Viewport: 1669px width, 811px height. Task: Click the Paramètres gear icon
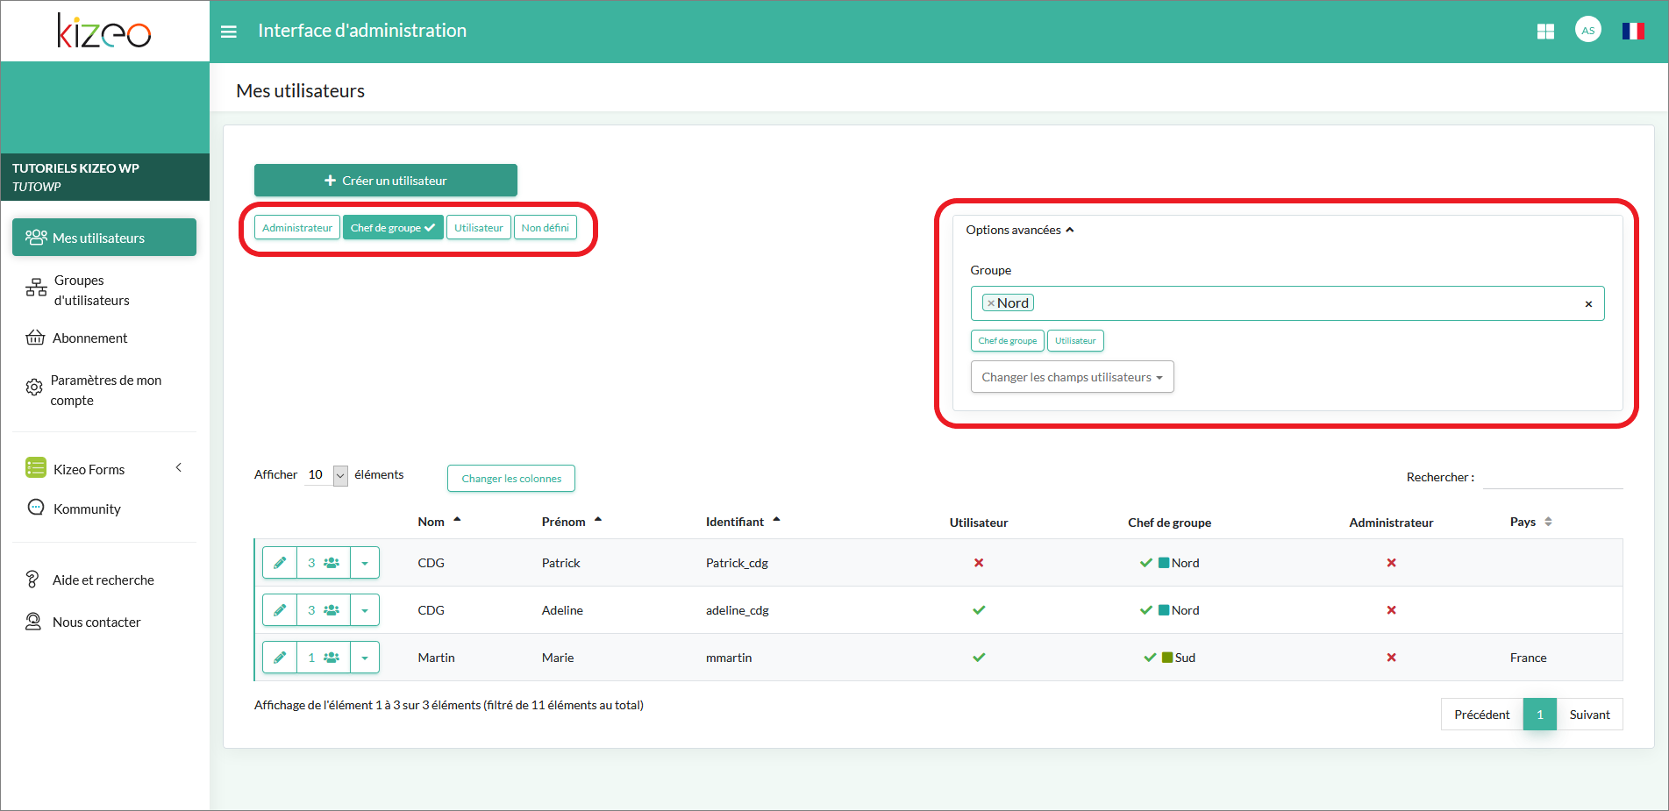[34, 387]
